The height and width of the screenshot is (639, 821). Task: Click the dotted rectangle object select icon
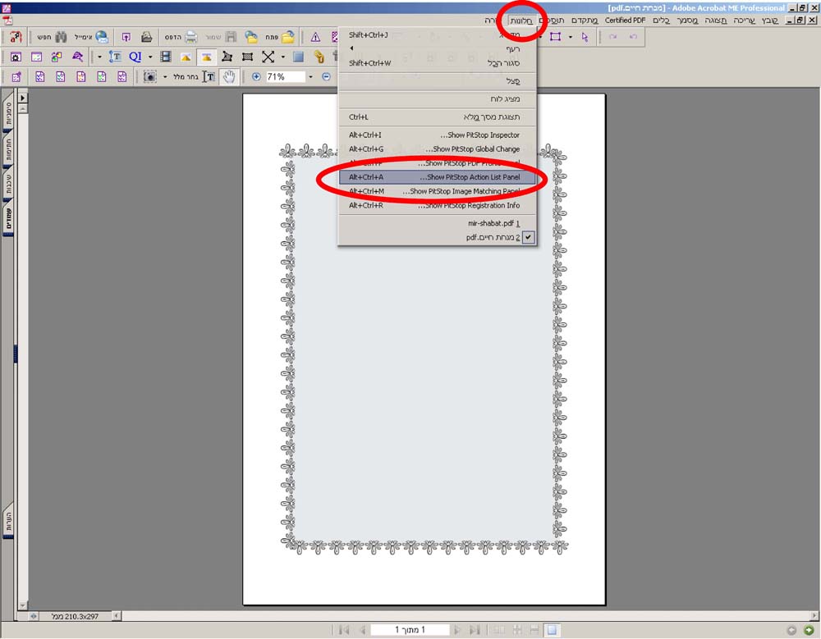[248, 57]
